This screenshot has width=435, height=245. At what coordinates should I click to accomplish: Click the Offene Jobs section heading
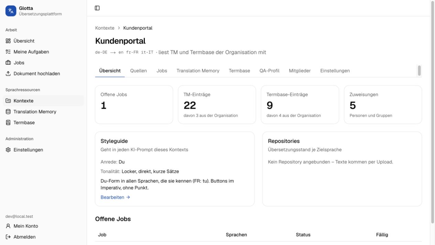113,219
